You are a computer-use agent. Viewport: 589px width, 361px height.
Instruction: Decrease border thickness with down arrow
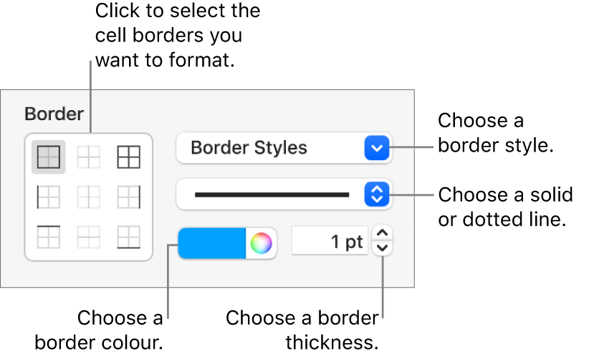tap(384, 249)
